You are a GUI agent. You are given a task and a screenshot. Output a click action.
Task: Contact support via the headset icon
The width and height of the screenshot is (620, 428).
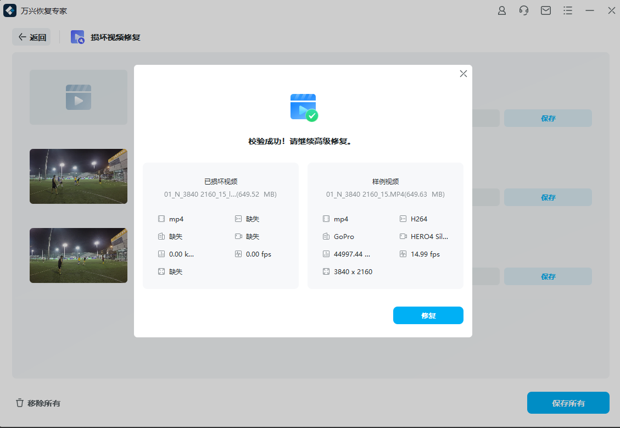[523, 10]
